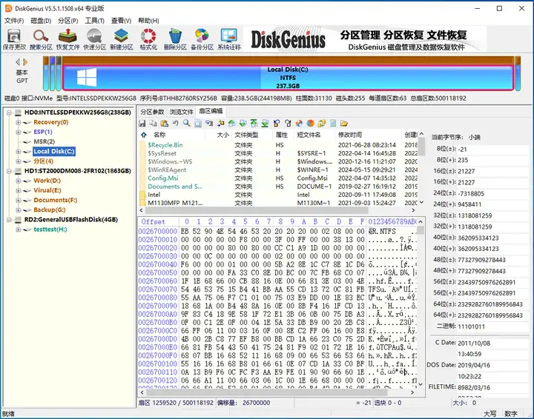Click the undo arrow in sector editor toolbar
This screenshot has height=419, width=534.
tap(175, 123)
